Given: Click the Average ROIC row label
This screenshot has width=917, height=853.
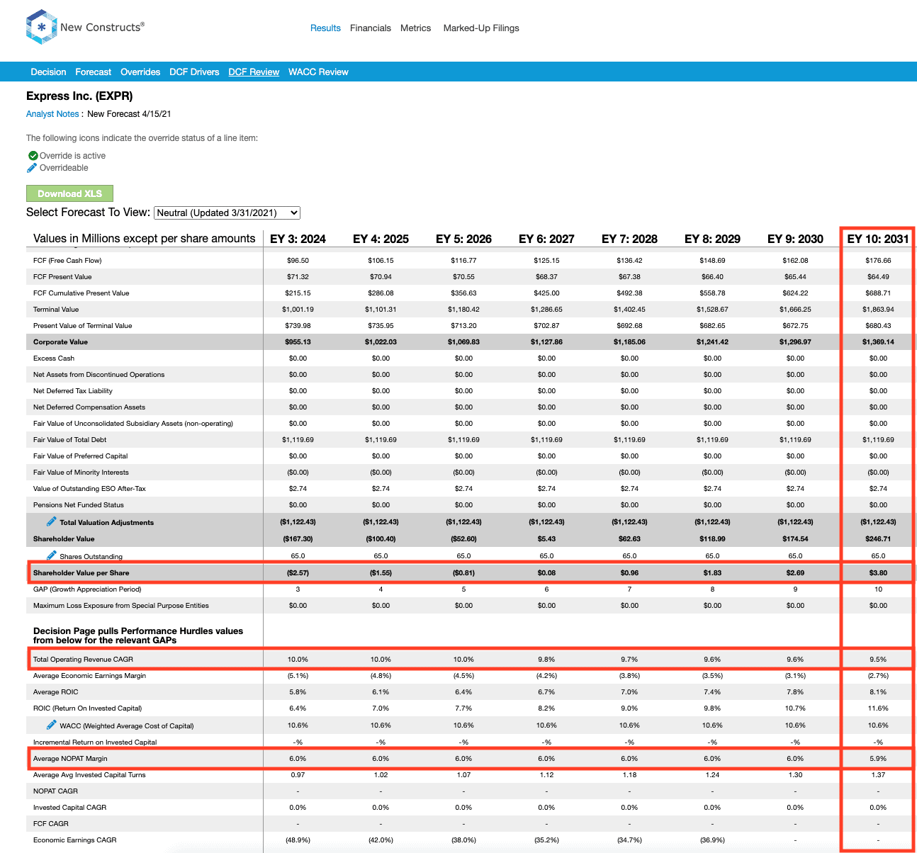Looking at the screenshot, I should click(56, 692).
